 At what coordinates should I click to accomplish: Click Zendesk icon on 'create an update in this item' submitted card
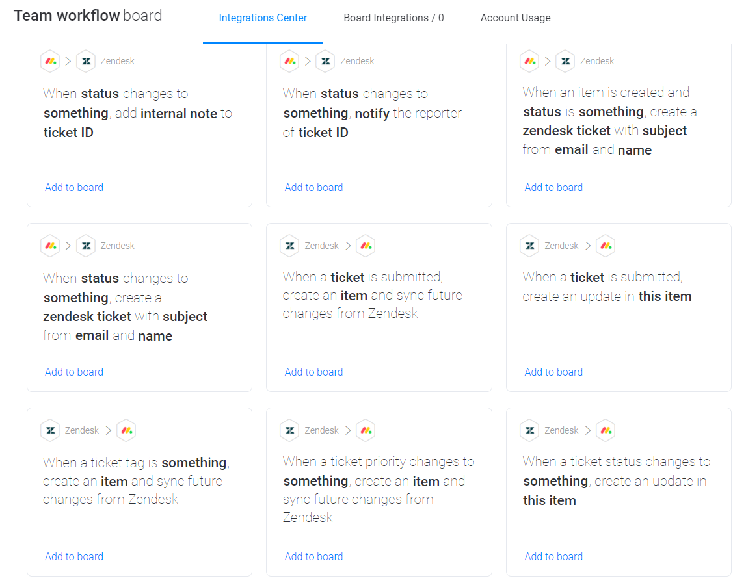[x=529, y=246]
